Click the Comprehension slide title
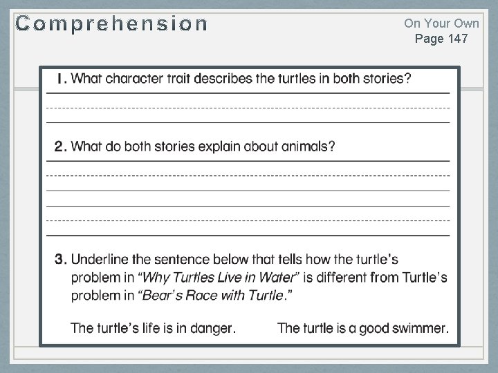Screen dimensions: 498x373 tap(111, 23)
